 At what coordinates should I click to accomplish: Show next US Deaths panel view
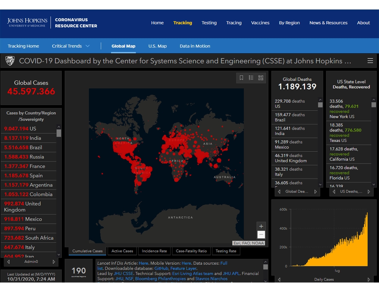coord(369,192)
